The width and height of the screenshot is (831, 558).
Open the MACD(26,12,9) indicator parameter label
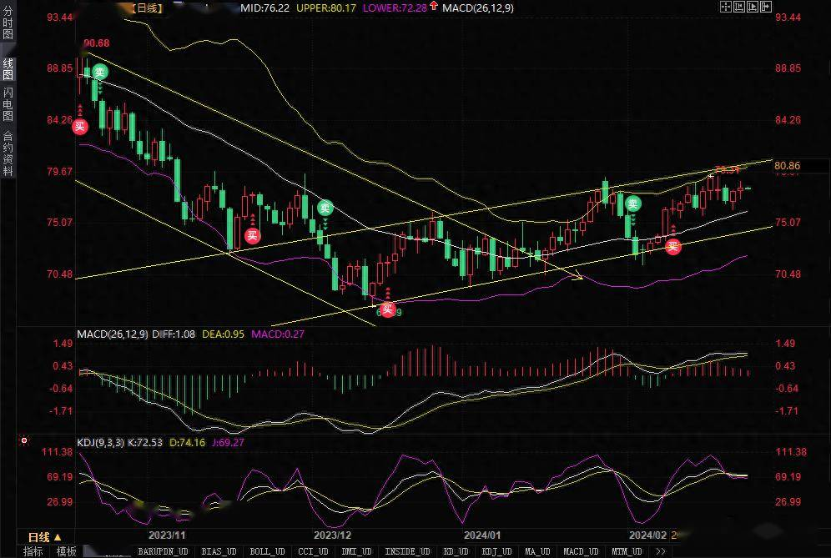(x=112, y=334)
